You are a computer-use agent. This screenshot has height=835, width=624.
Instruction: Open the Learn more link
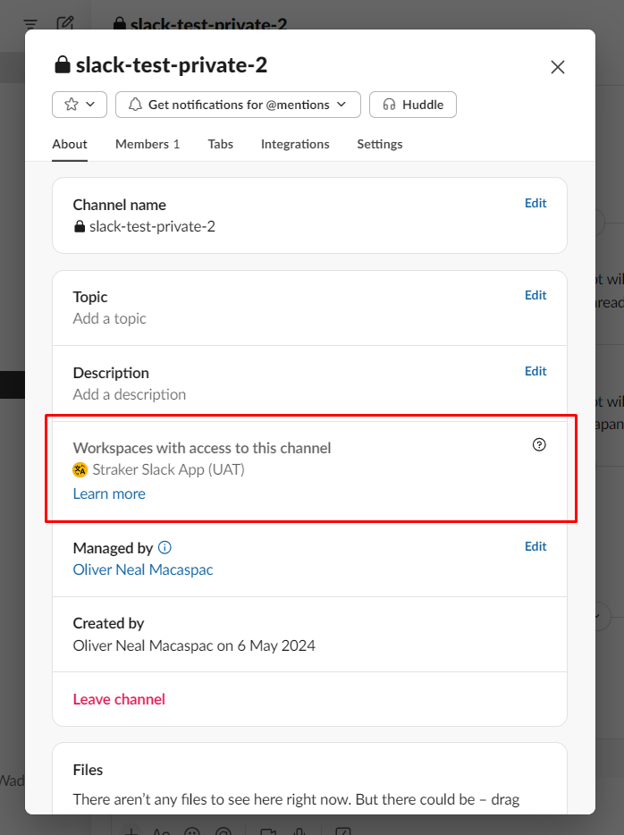tap(109, 493)
